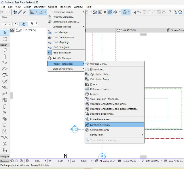Select the Arrow tool in the toolbox
Screen dimensions: 184x169
5,33
